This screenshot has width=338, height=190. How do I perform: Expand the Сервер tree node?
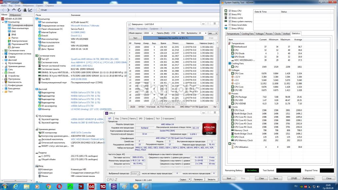tap(3, 57)
